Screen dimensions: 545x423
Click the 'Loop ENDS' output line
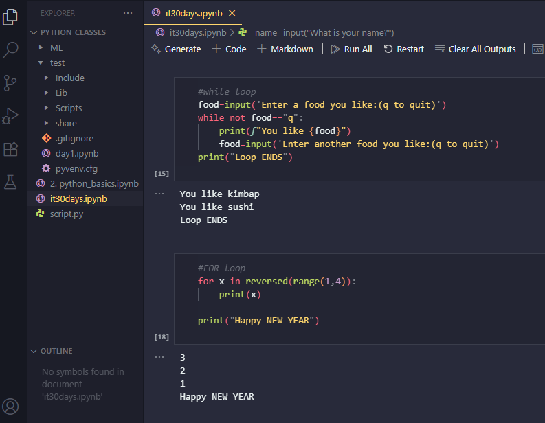[203, 220]
